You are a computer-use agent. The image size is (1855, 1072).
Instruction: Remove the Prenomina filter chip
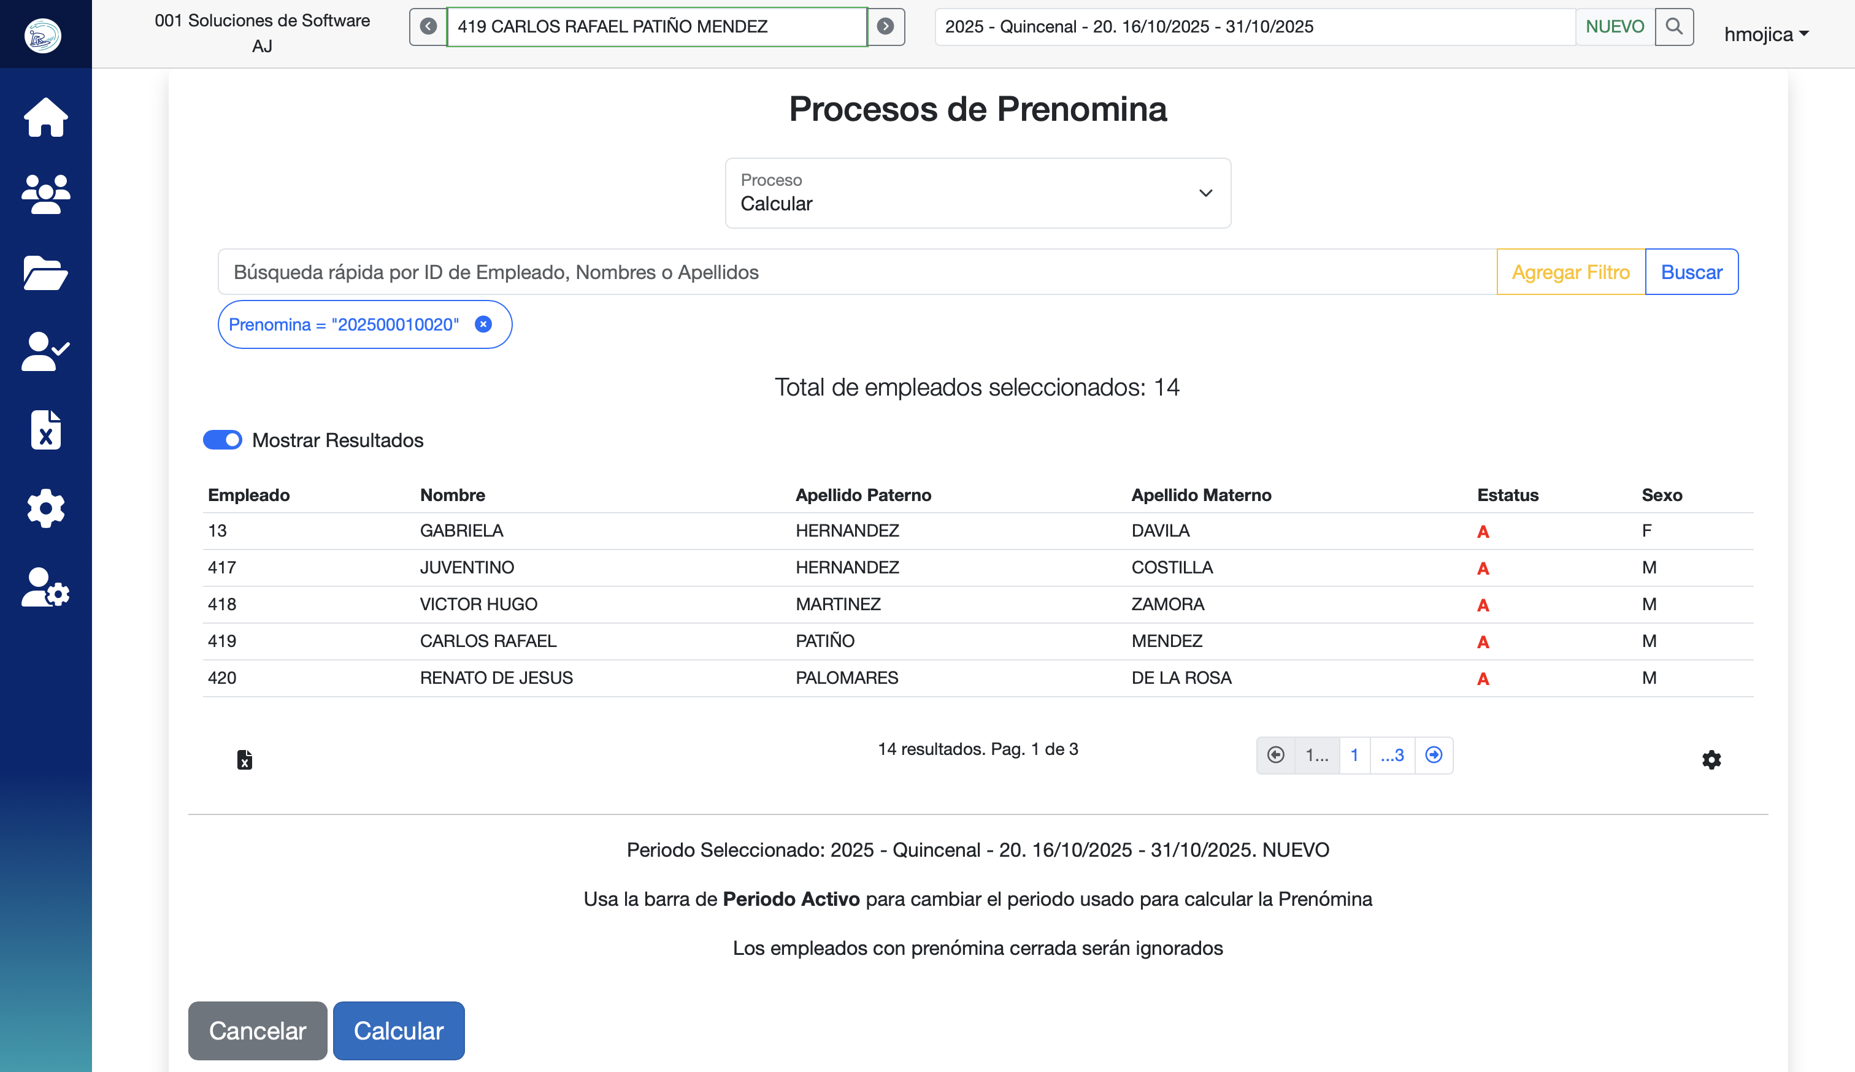(x=483, y=324)
